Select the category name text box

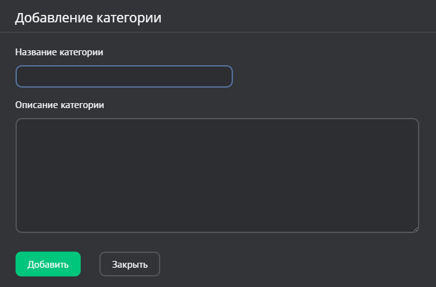124,76
